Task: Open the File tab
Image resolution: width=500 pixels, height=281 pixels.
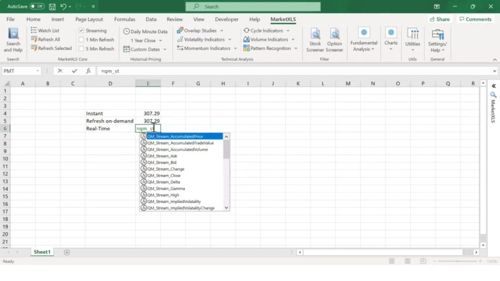Action: pos(10,19)
